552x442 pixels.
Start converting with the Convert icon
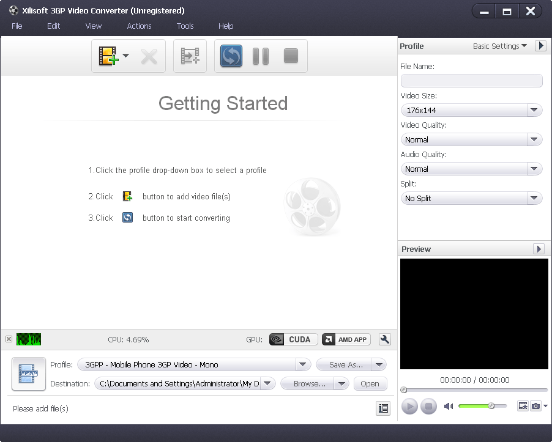[x=231, y=56]
